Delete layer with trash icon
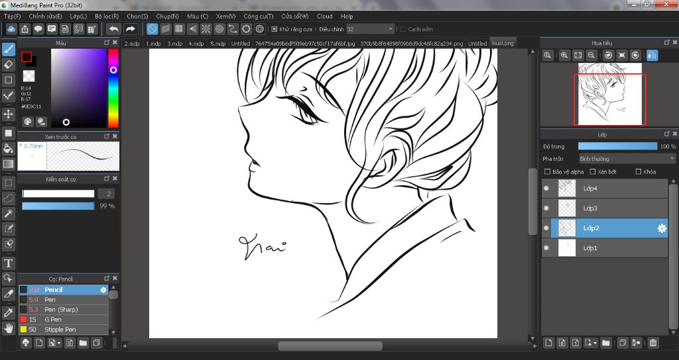The image size is (679, 360). tap(653, 343)
